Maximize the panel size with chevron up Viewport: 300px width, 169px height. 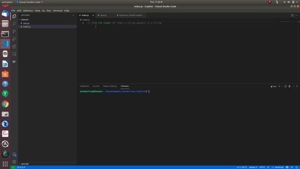pos(293,86)
